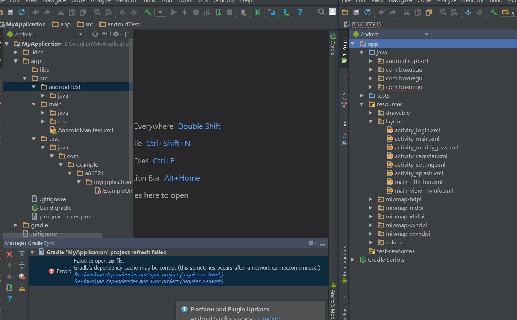517x320 pixels.
Task: Synchronize files in MyApplication window toolbar
Action: pyautogui.click(x=22, y=13)
